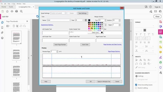Screen dimensions: 163x92
Task: Click the help question mark icon at top right
Action: pos(151,7)
